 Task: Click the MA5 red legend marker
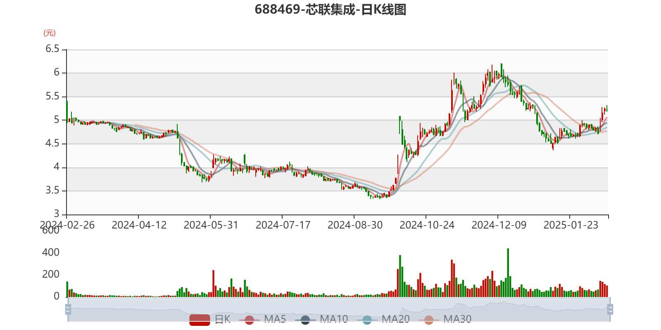point(249,320)
